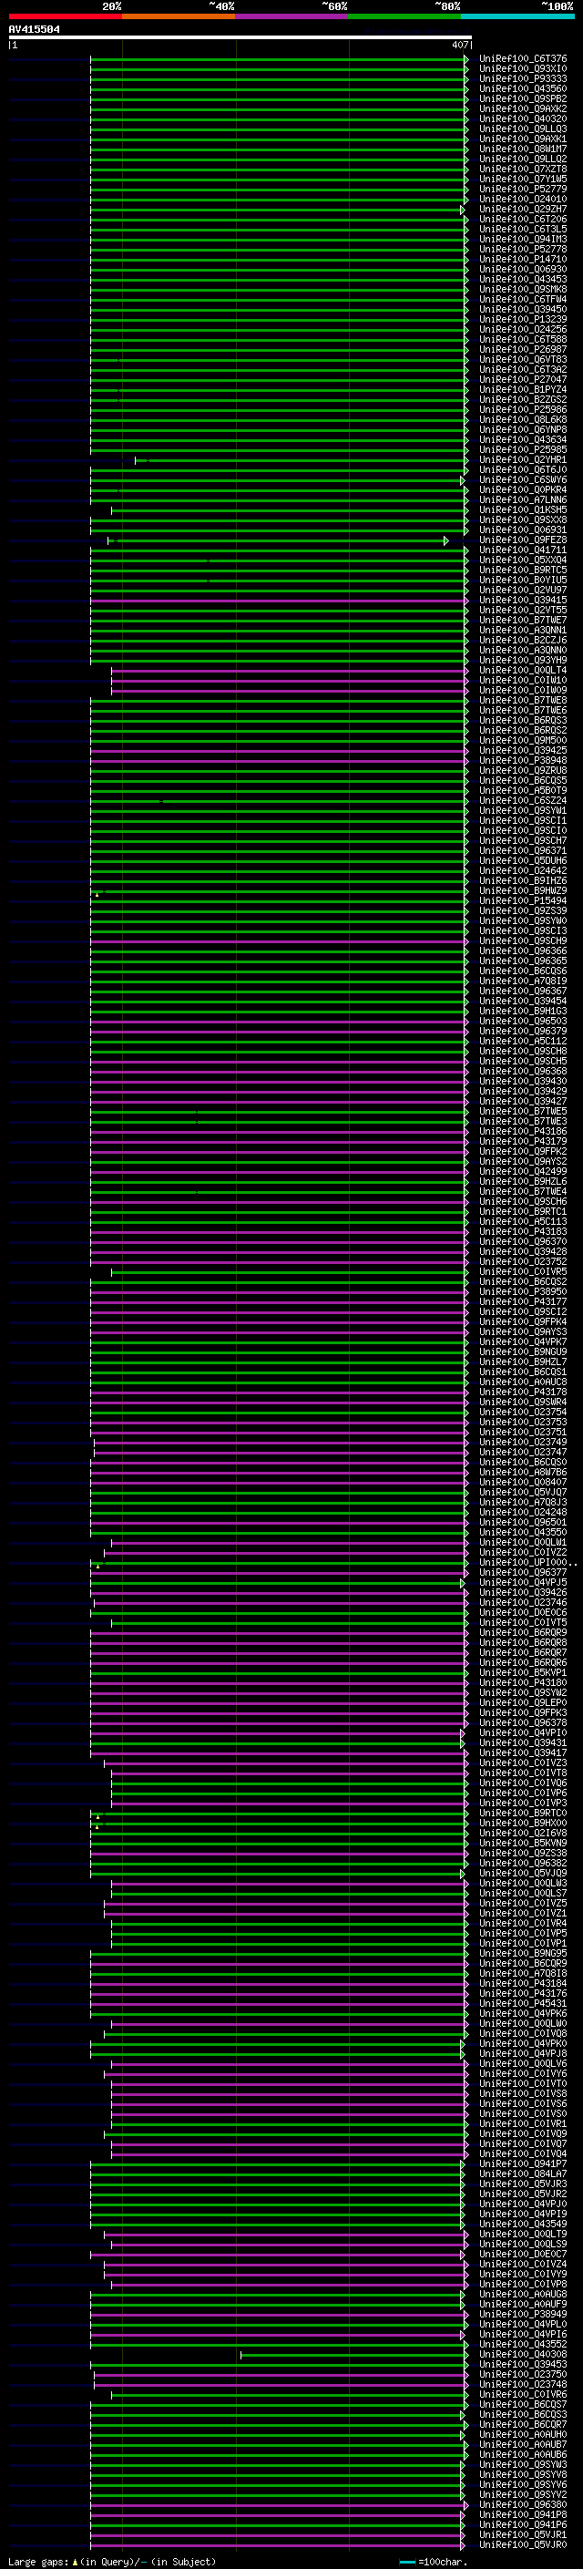The image size is (583, 2569).
Task: Click the green ~80% identity legend bar
Action: (404, 16)
